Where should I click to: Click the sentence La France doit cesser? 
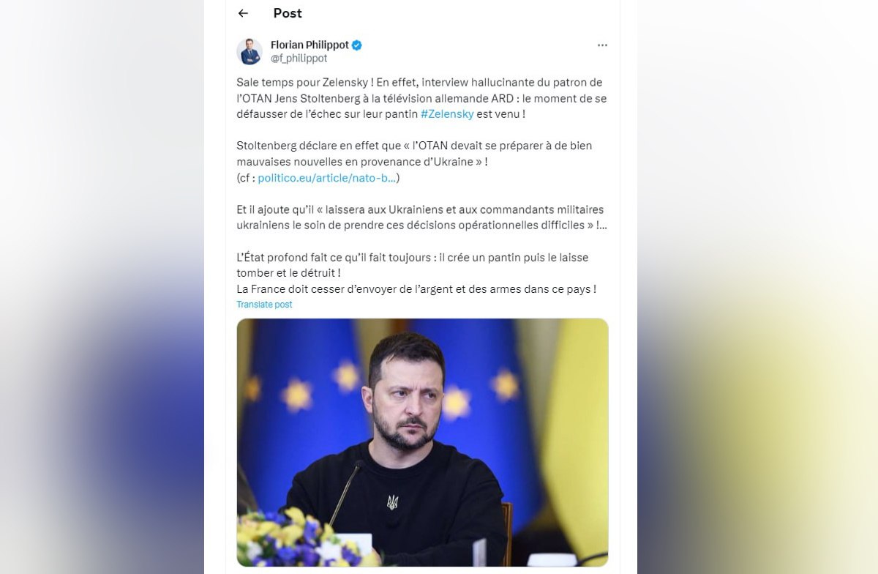(416, 289)
